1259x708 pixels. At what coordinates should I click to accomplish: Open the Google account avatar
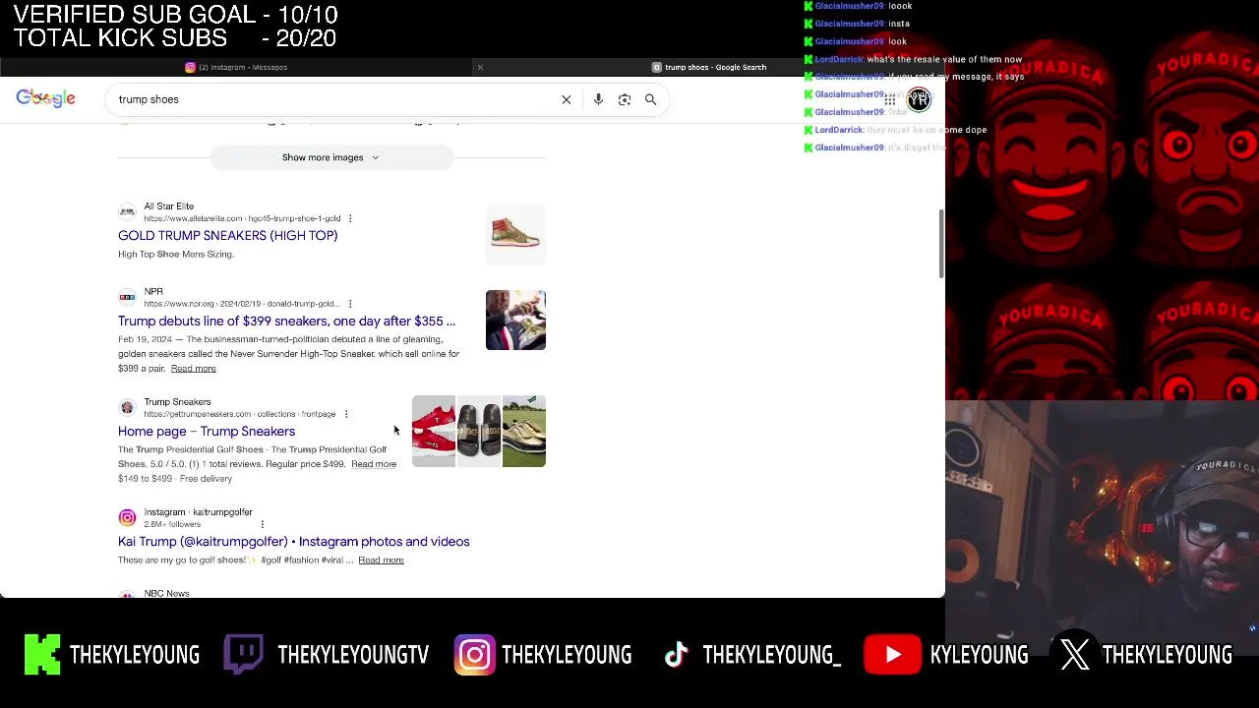pyautogui.click(x=919, y=99)
